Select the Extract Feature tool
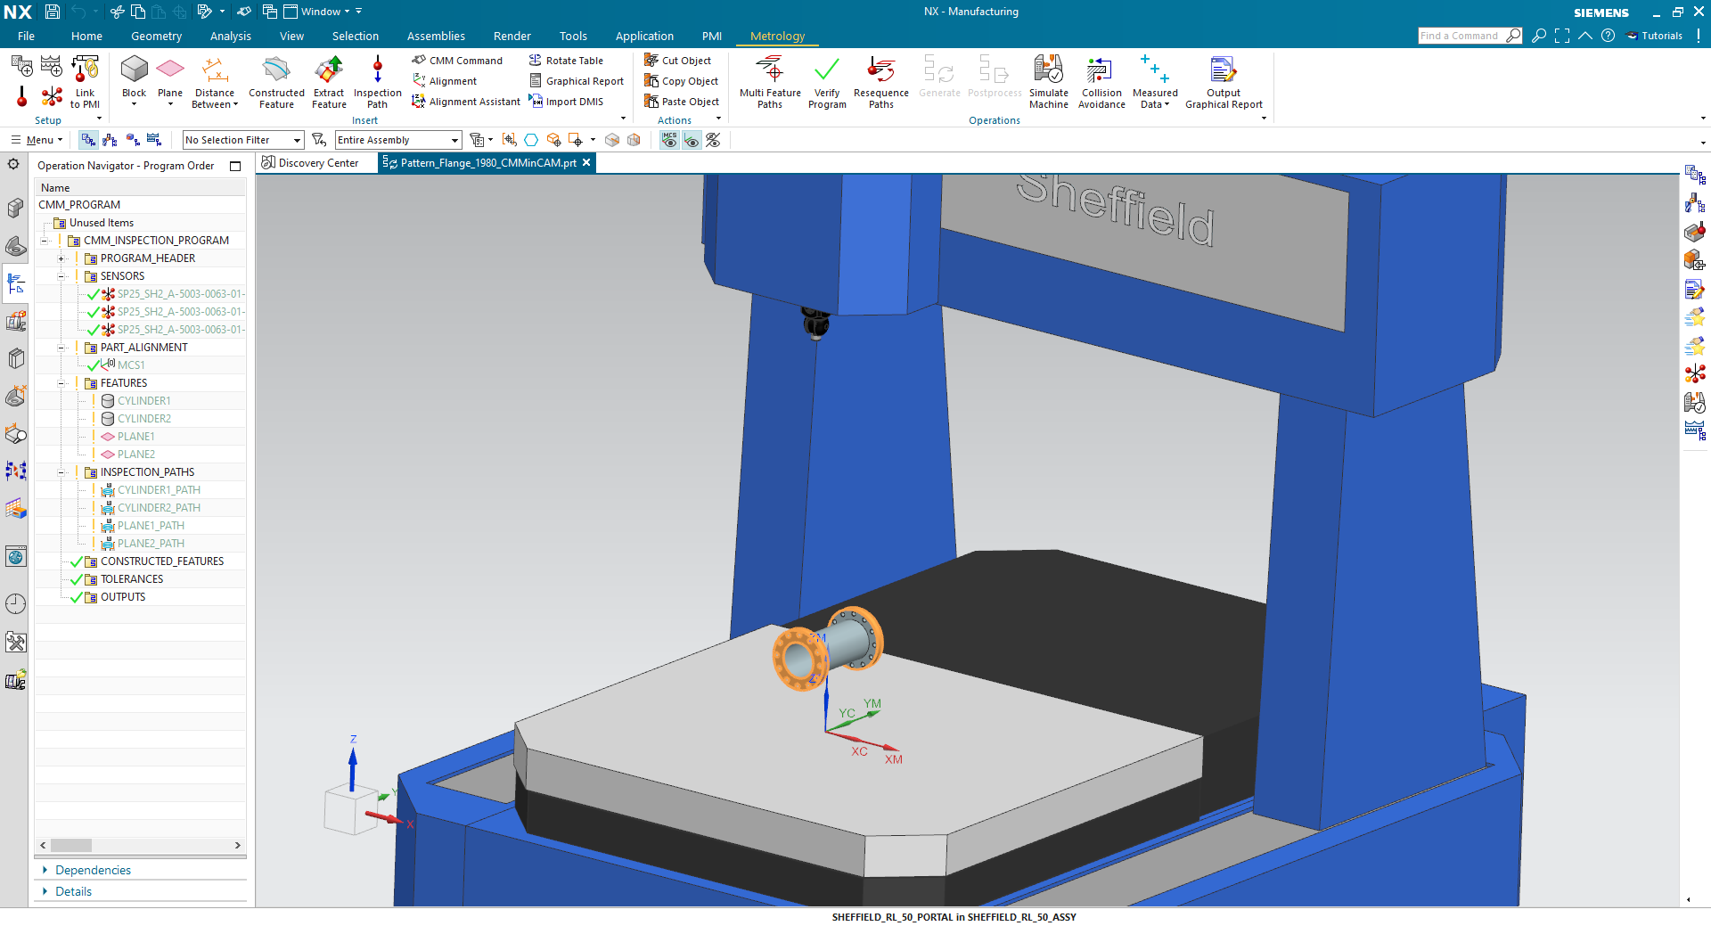Image resolution: width=1711 pixels, height=926 pixels. [x=328, y=80]
